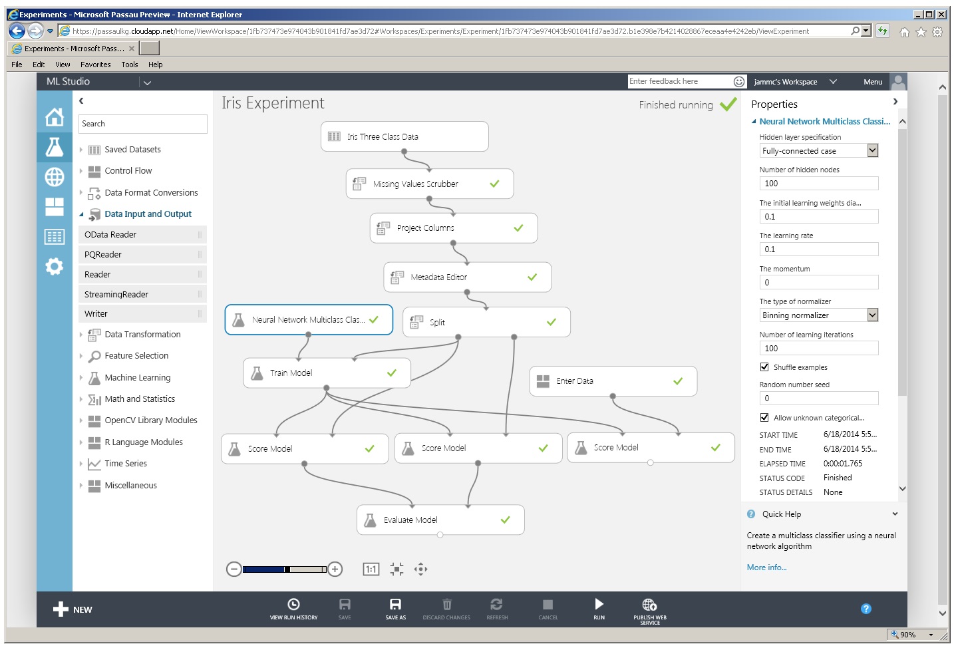Image resolution: width=954 pixels, height=646 pixels.
Task: Click the Discard Changes trash icon
Action: tap(447, 604)
